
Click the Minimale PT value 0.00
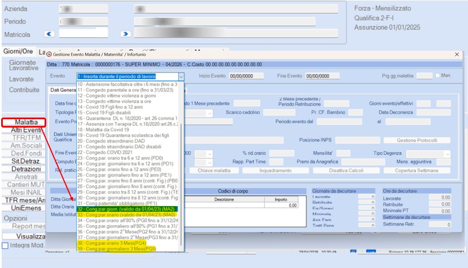click(440, 211)
